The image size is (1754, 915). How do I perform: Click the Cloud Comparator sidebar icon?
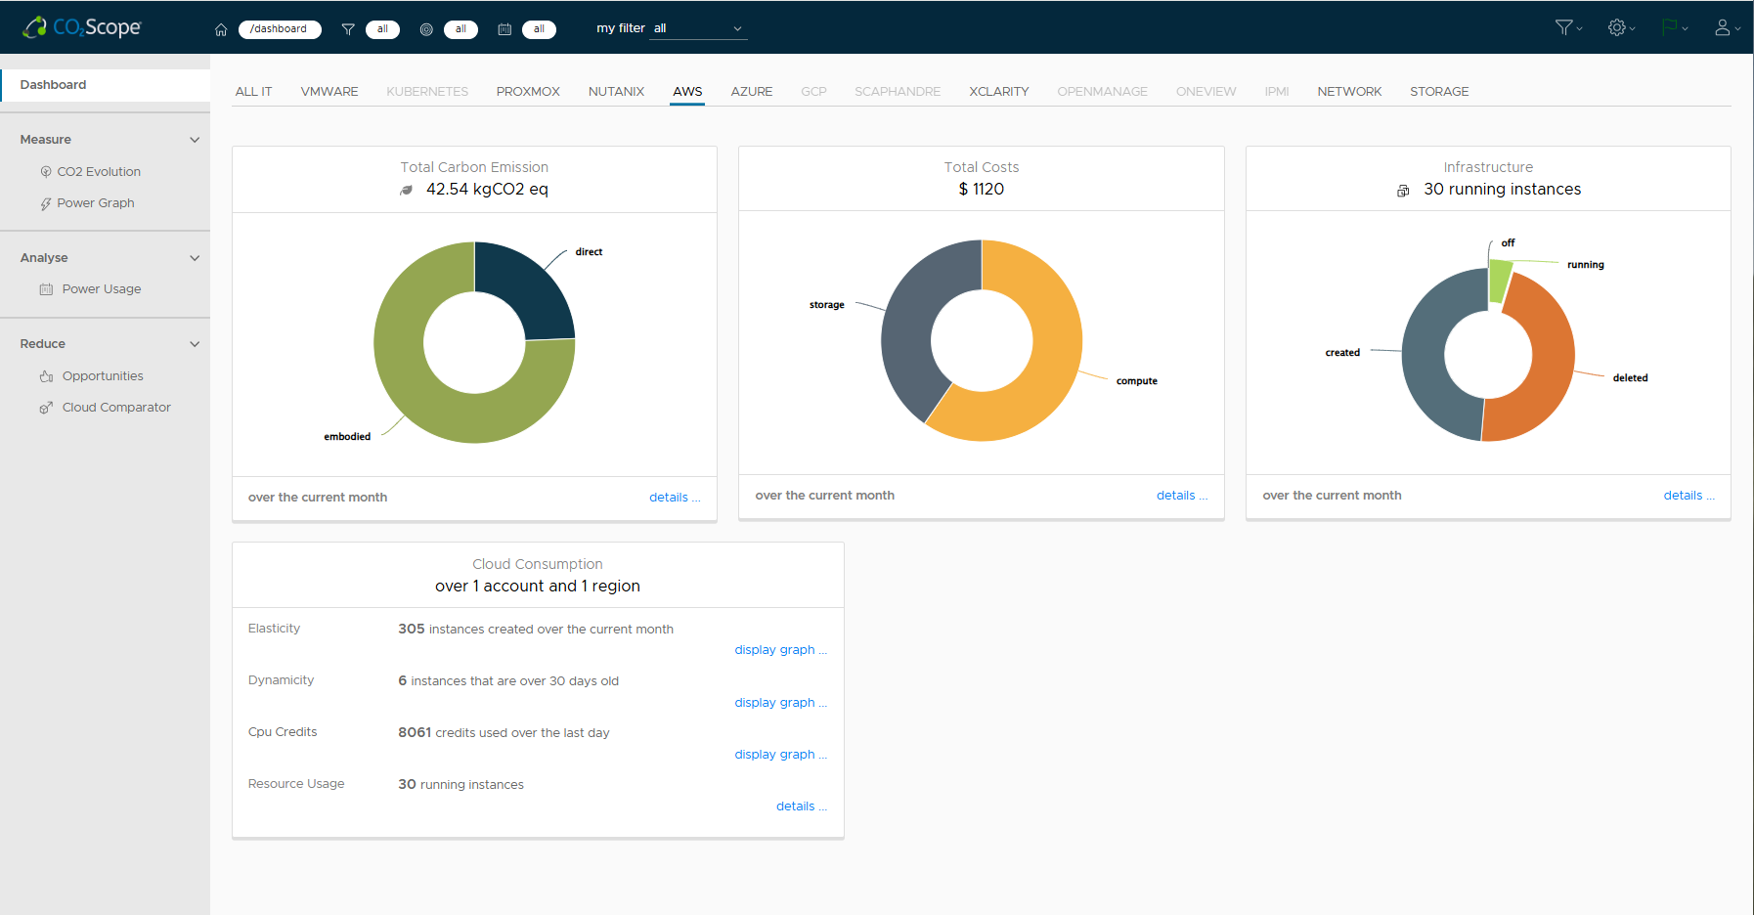point(46,408)
